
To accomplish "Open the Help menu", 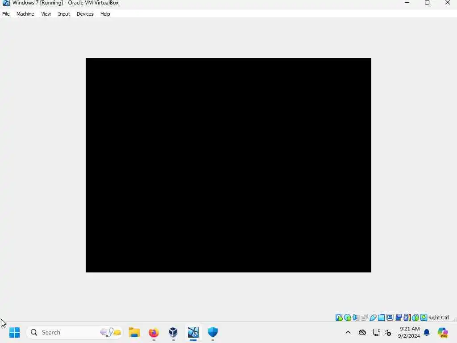I will (x=105, y=14).
